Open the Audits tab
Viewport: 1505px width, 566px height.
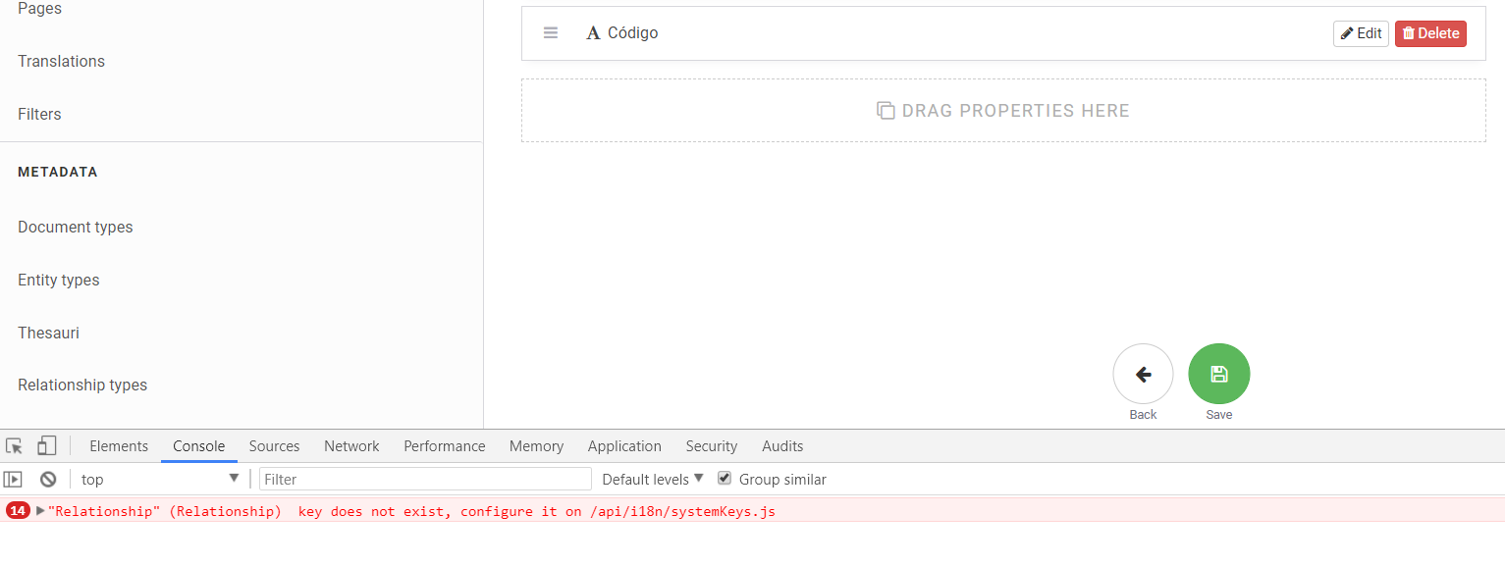pos(782,446)
